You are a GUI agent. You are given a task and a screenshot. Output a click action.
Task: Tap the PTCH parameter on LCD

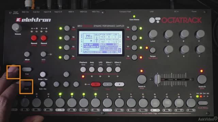(x=103, y=35)
